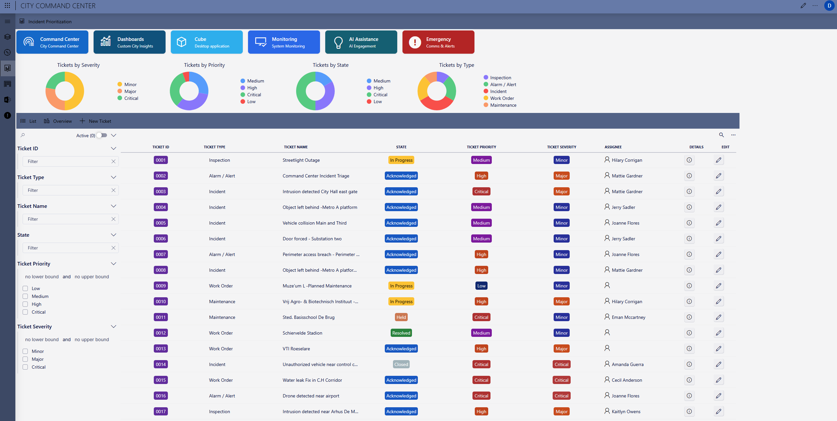Switch to the Overview tab
Screen dimensions: 837x421
pos(58,121)
